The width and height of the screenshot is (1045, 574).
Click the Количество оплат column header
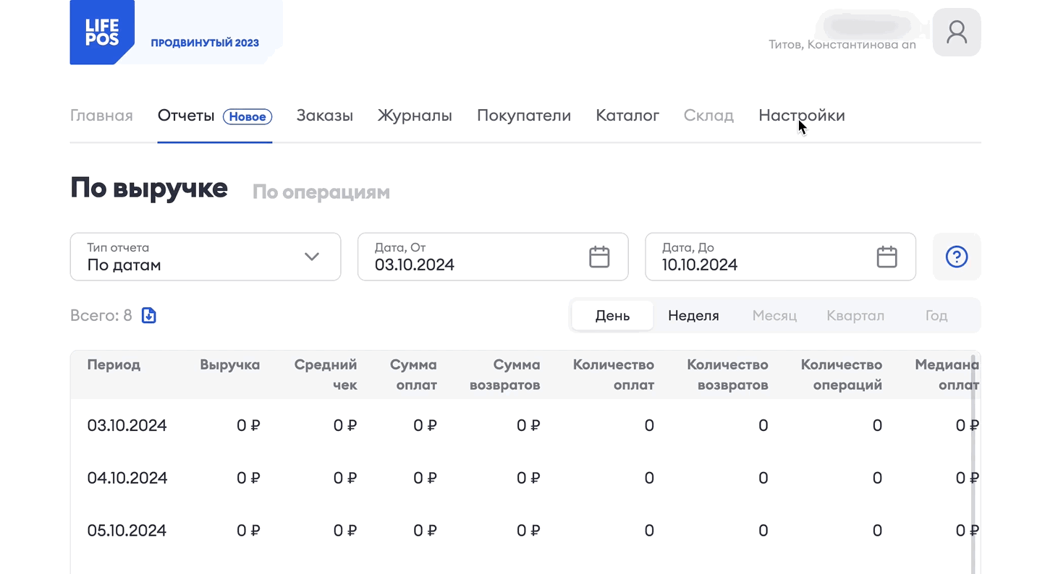(x=614, y=374)
